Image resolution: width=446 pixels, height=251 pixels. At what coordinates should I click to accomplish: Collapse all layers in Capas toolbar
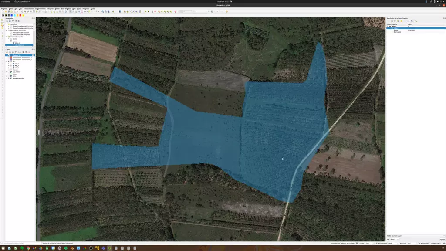click(x=26, y=52)
